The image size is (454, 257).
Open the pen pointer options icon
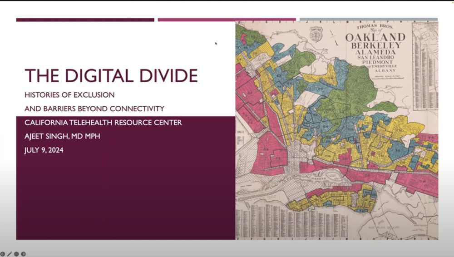(x=10, y=254)
